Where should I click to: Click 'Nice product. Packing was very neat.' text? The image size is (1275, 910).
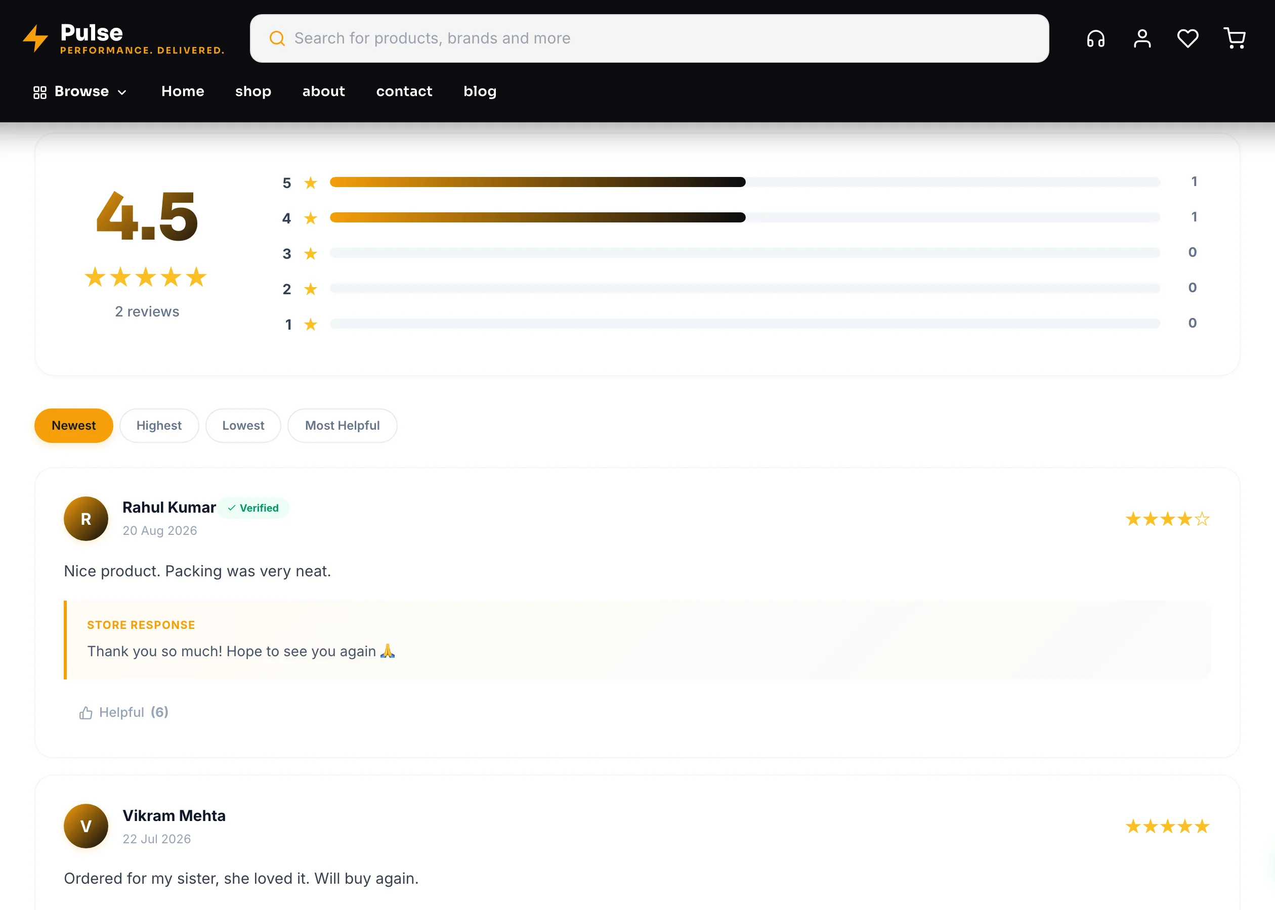pos(197,571)
